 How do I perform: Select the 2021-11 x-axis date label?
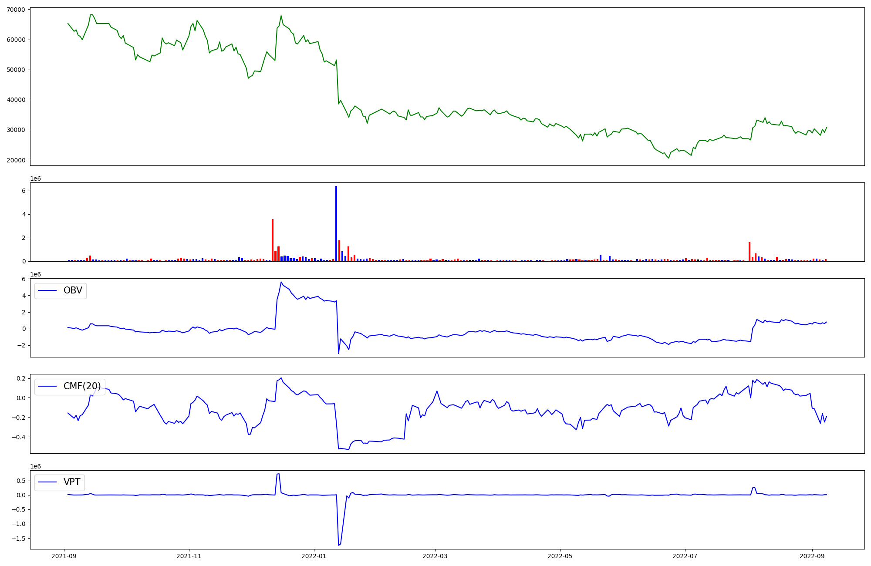click(x=189, y=556)
